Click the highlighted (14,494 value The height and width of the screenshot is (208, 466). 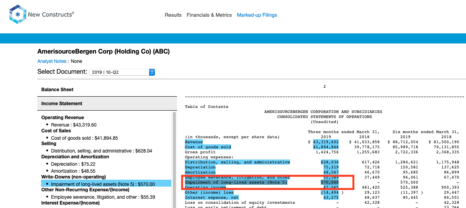tap(330, 192)
